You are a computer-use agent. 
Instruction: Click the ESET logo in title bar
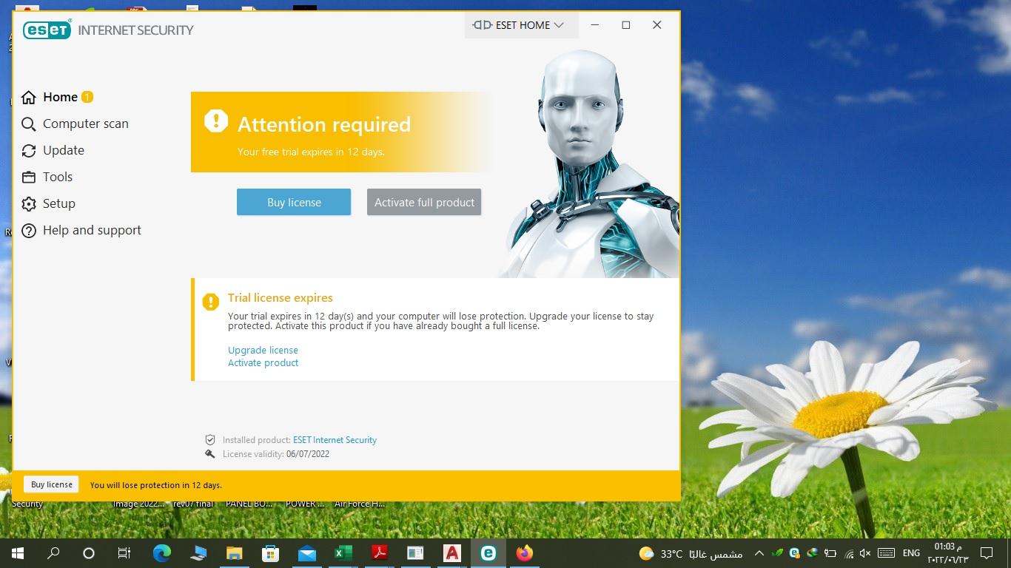point(47,30)
